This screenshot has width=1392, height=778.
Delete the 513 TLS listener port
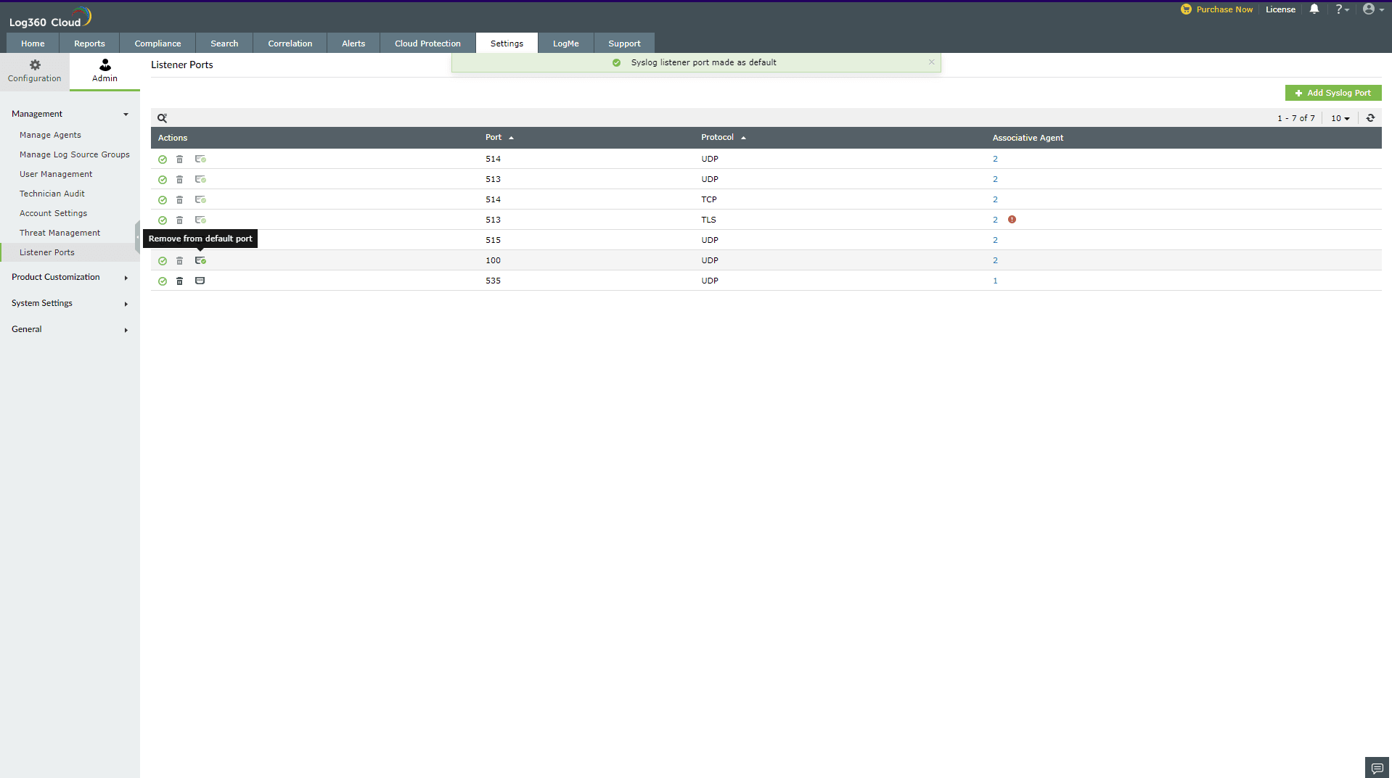(x=179, y=220)
